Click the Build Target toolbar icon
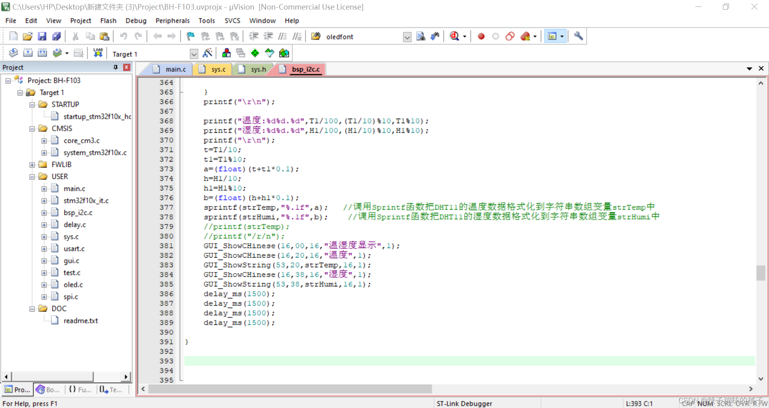Screen dimensions: 769x408 [28, 52]
